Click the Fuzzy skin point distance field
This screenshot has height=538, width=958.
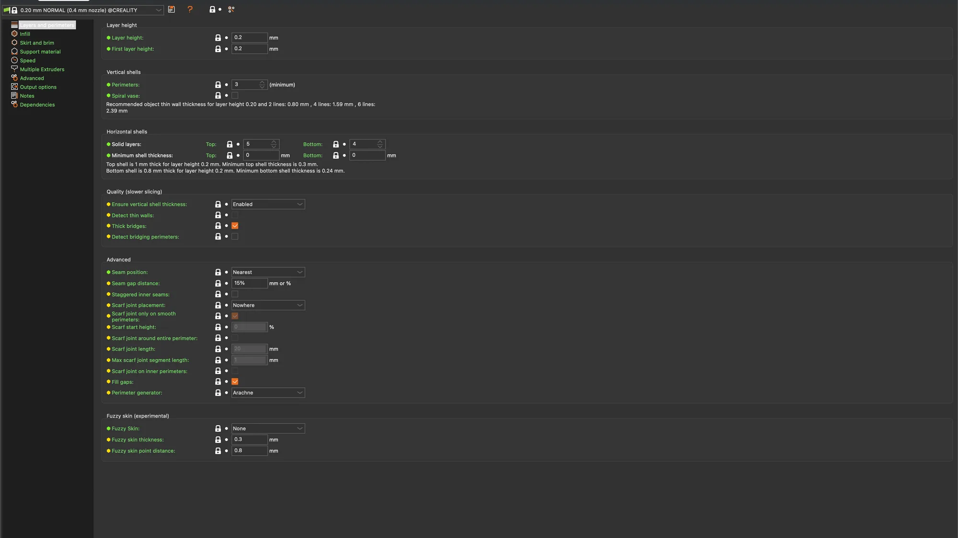pos(250,450)
